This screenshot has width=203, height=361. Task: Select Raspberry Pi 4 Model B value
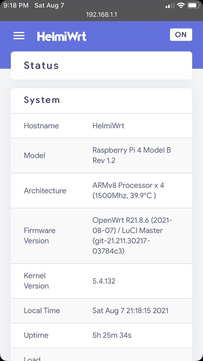[x=132, y=155]
